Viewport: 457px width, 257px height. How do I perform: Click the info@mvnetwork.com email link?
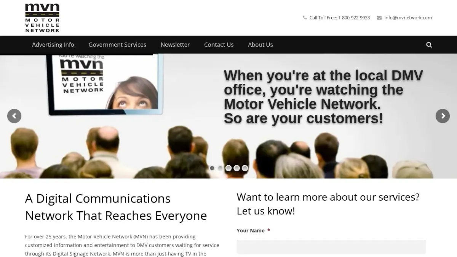408,18
